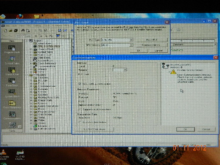Open the Data Block view icon
Viewport: 220px width, 165px height.
point(12,81)
